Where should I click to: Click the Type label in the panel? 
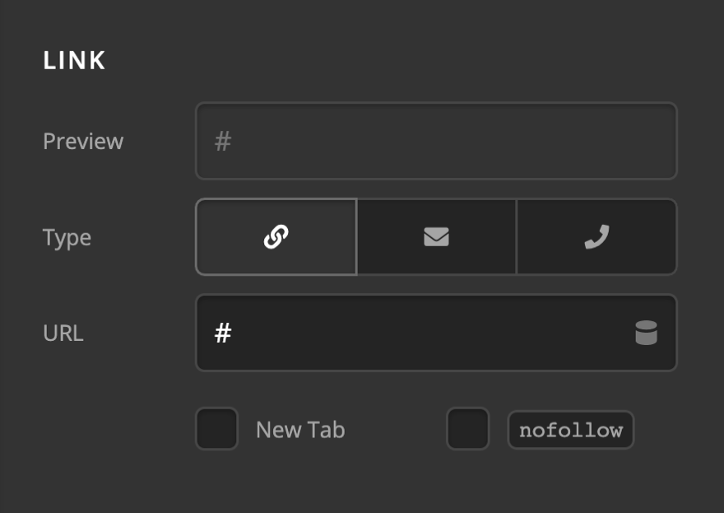point(67,237)
